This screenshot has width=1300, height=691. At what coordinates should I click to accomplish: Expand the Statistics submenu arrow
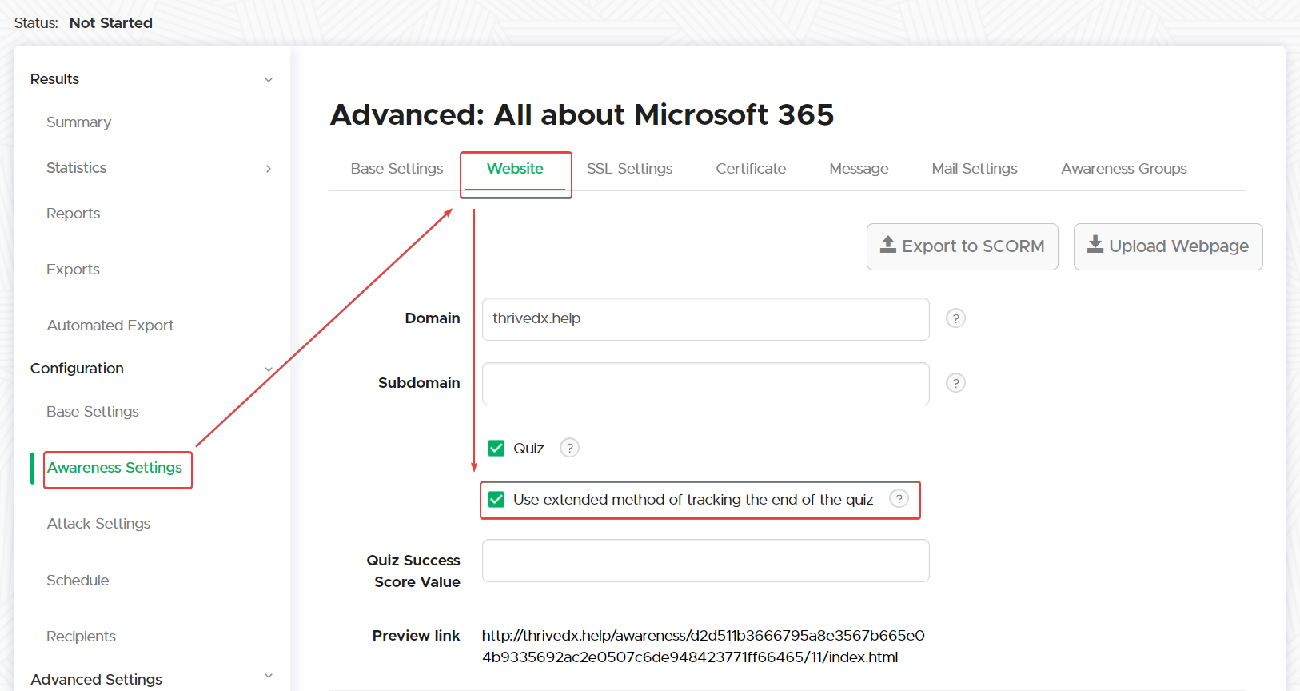(x=269, y=169)
